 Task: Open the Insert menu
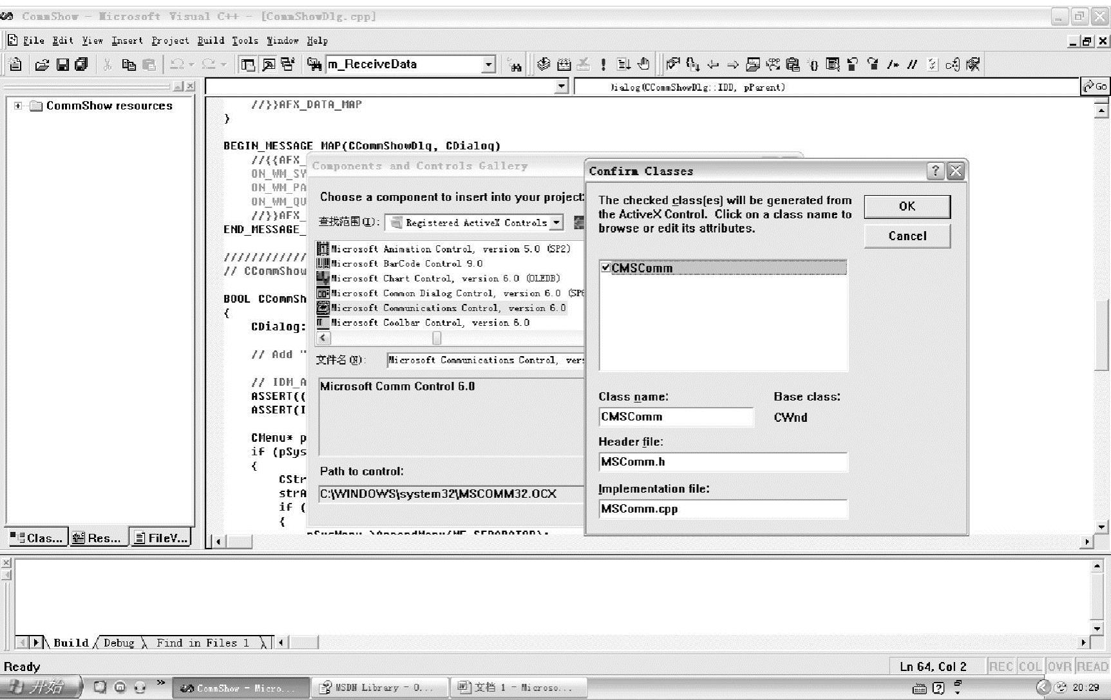(x=127, y=41)
